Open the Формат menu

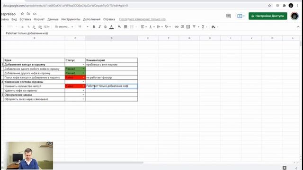[39, 19]
